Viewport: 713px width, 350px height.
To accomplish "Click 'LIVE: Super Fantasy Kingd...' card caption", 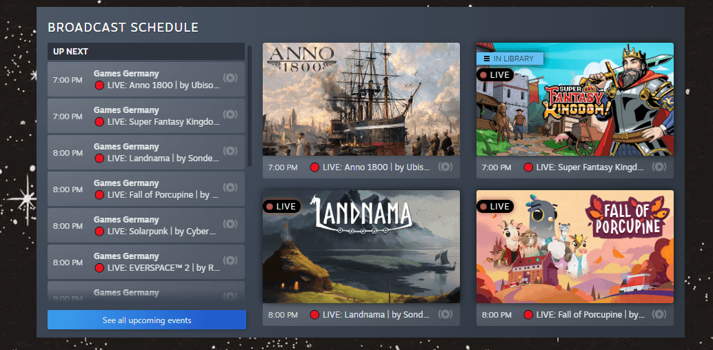I will pos(590,167).
